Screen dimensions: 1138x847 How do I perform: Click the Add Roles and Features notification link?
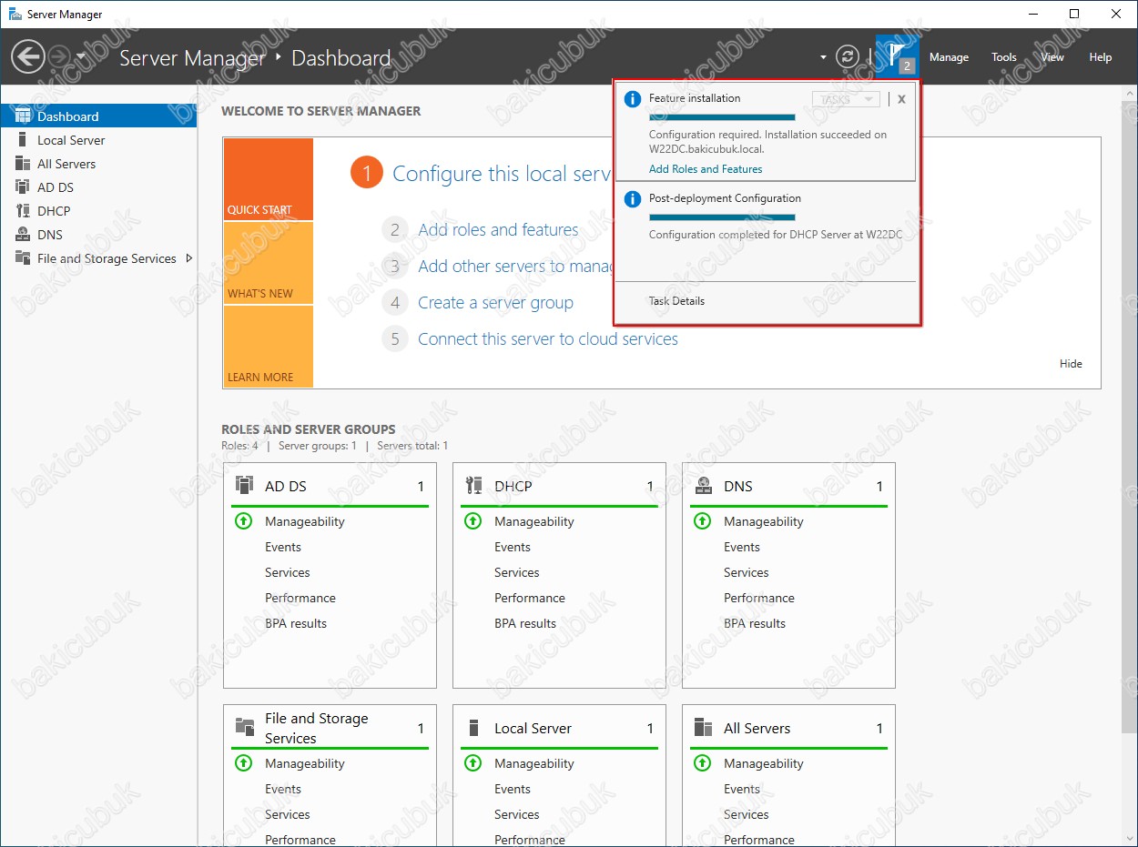(x=706, y=169)
